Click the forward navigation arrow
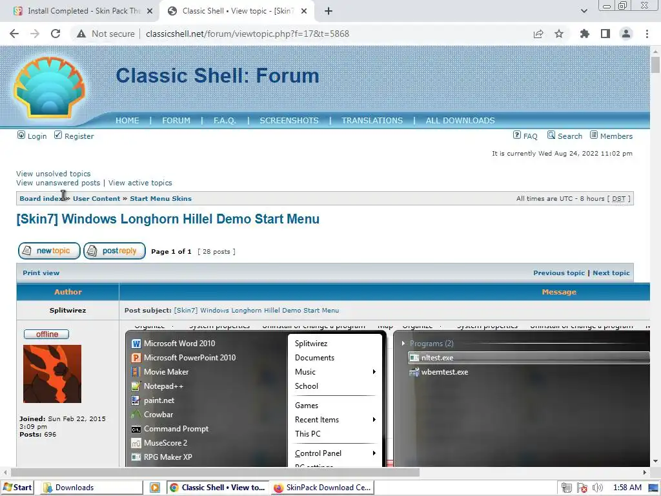This screenshot has height=496, width=661. pos(35,34)
